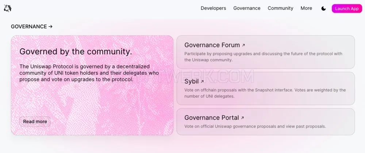Click the Uniswap unicorn logo

coord(7,8)
